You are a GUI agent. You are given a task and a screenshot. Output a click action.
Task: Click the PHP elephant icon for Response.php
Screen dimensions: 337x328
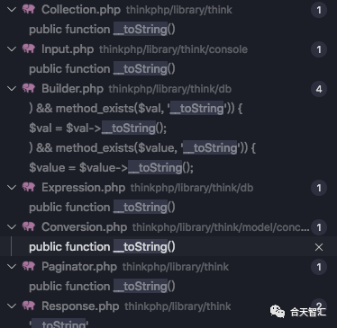(x=29, y=306)
